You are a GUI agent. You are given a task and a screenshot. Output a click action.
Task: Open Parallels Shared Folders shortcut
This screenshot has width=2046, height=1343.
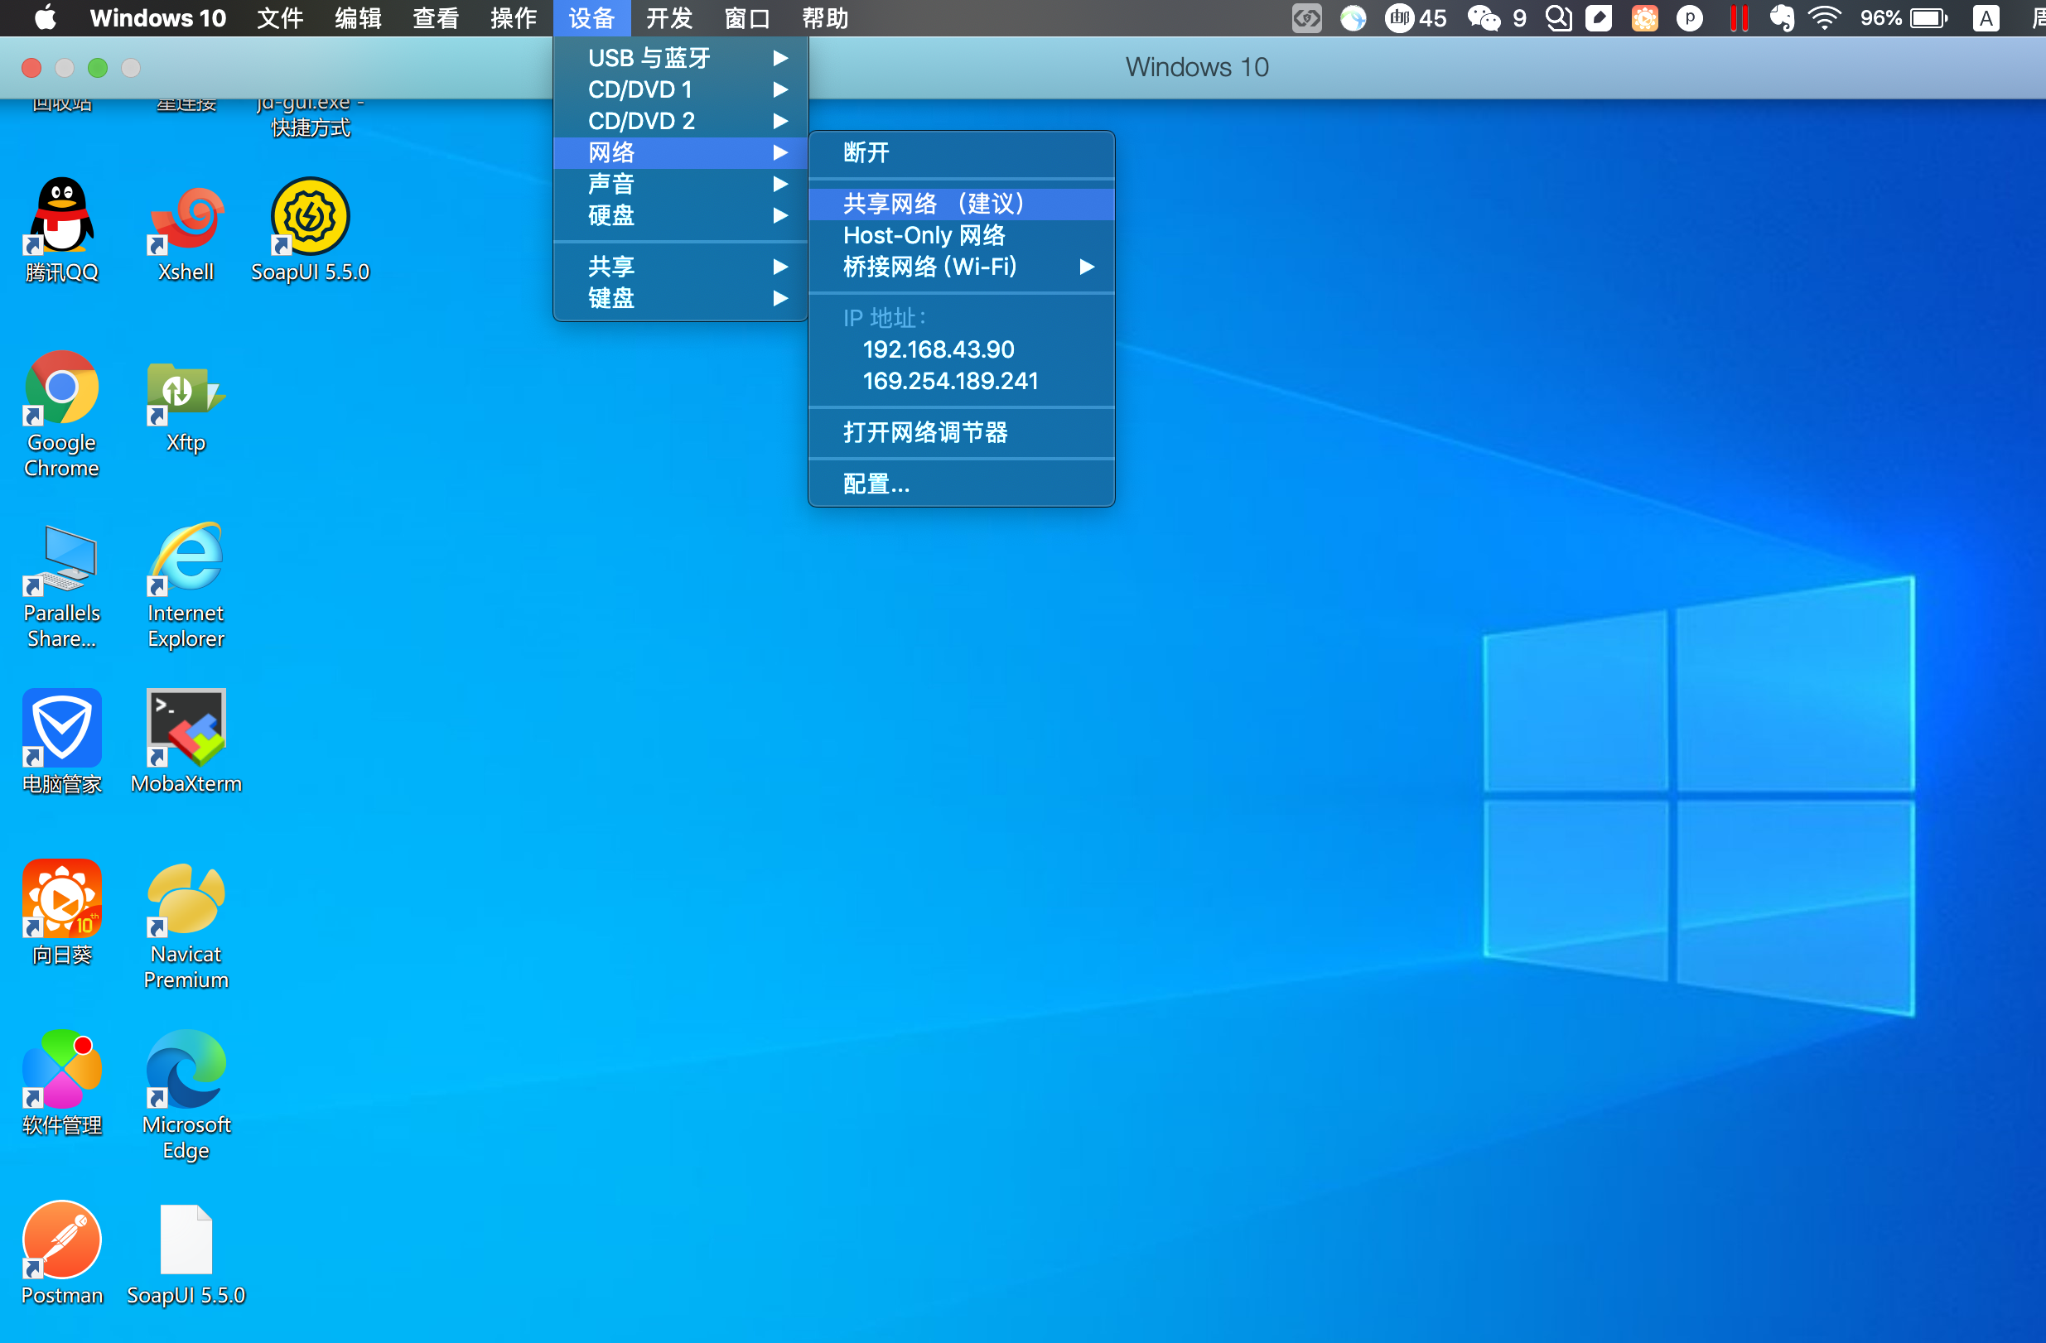click(61, 585)
